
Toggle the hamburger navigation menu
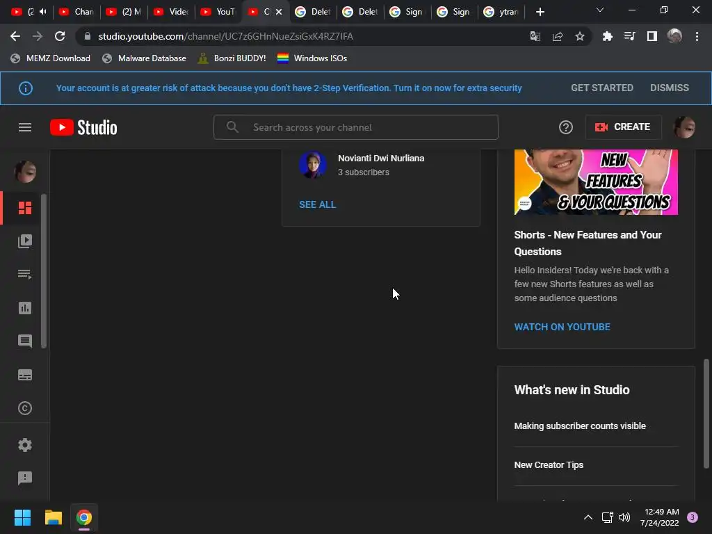(x=25, y=127)
